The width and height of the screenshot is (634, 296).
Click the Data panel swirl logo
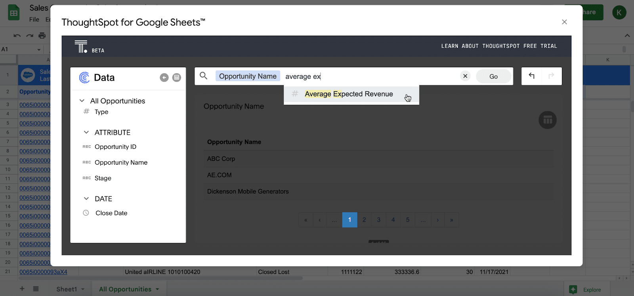tap(84, 78)
